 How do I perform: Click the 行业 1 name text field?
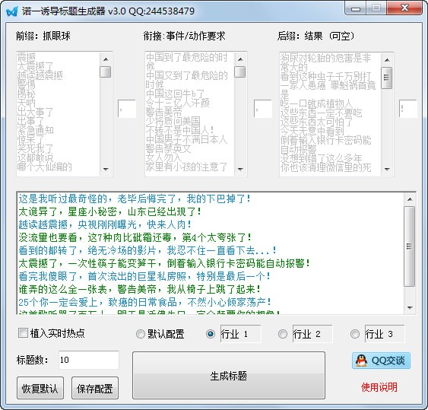pos(240,334)
